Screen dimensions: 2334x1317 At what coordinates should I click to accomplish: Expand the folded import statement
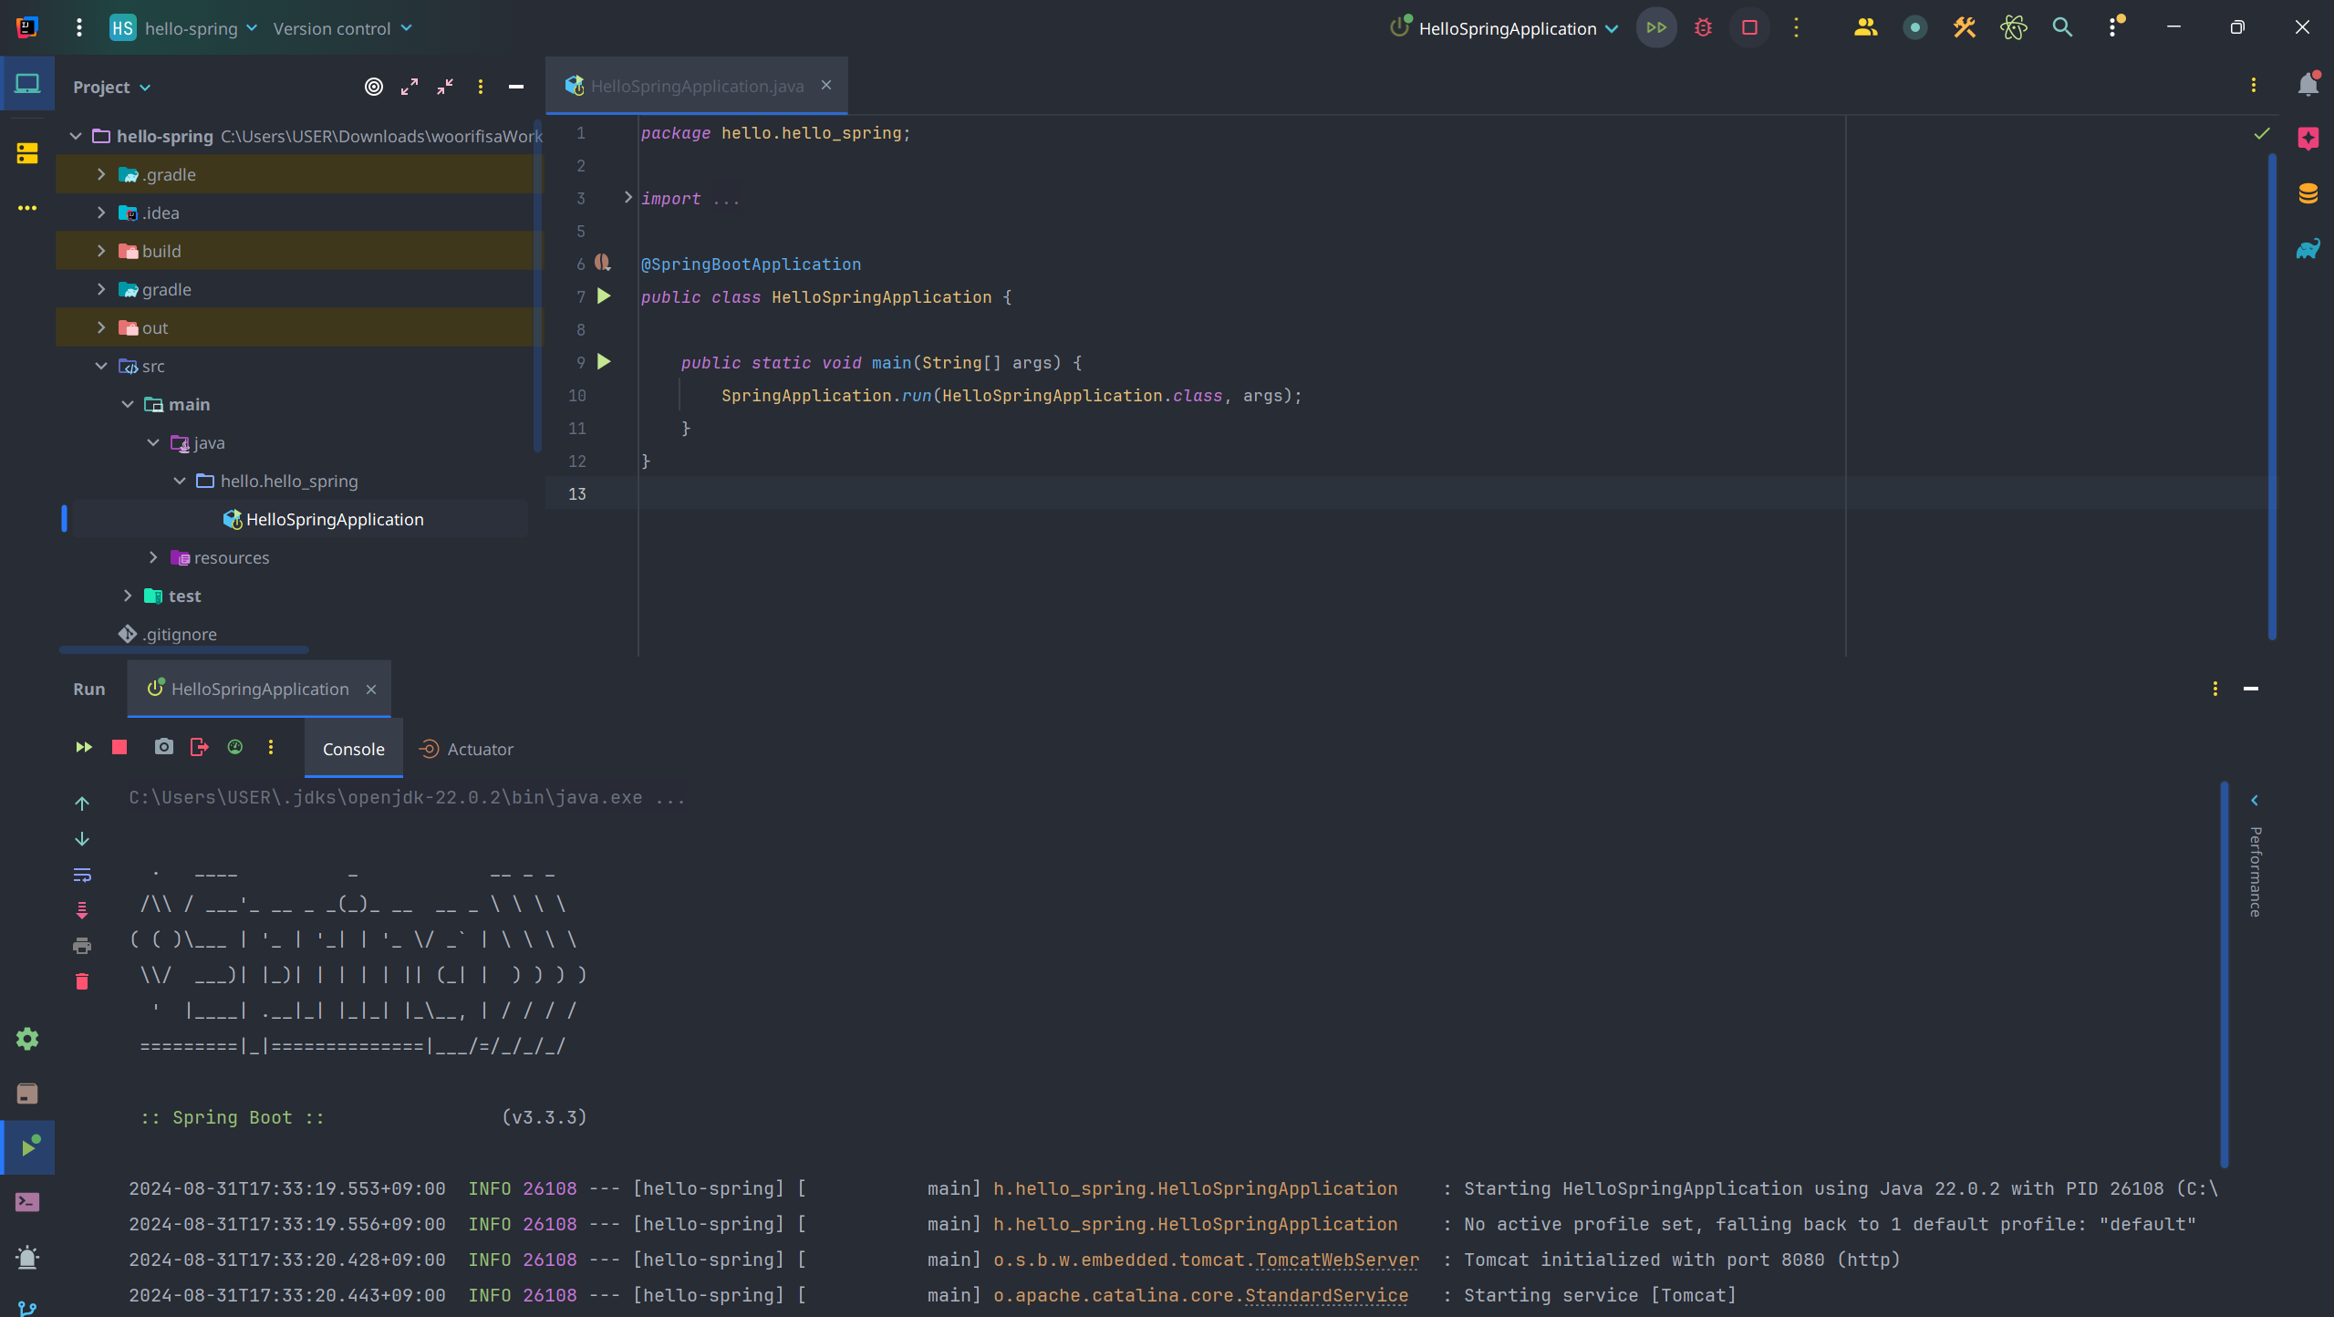(628, 198)
